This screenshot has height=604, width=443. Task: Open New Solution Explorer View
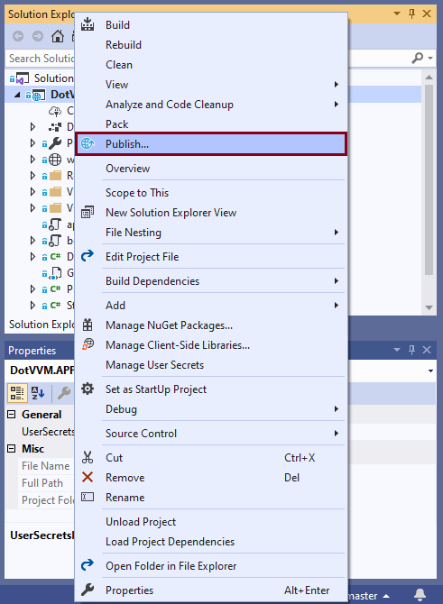pos(211,213)
